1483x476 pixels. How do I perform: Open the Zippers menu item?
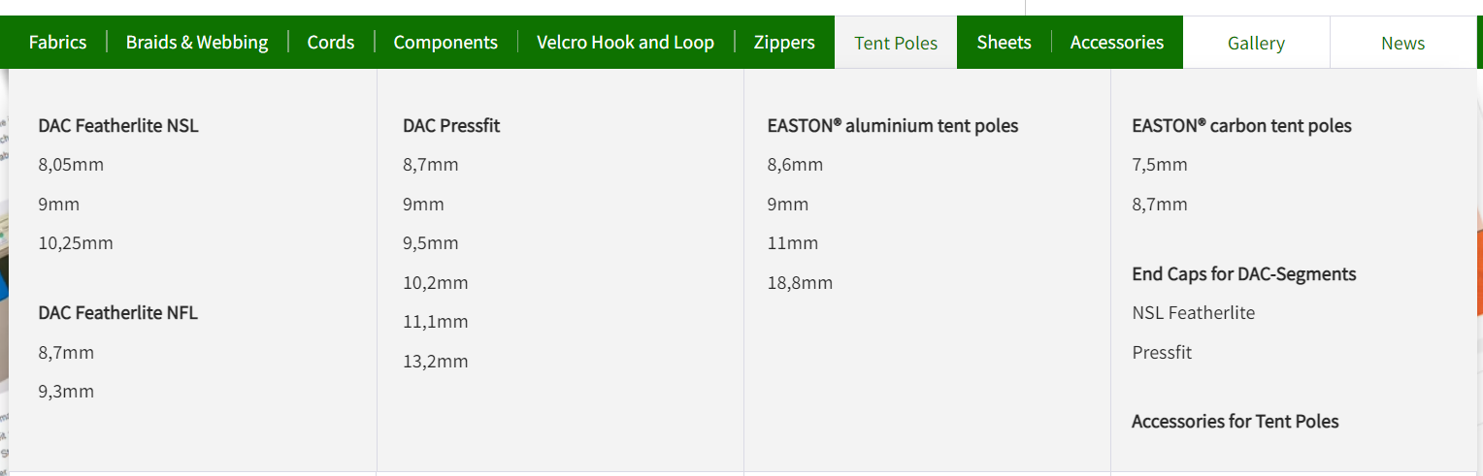coord(784,43)
